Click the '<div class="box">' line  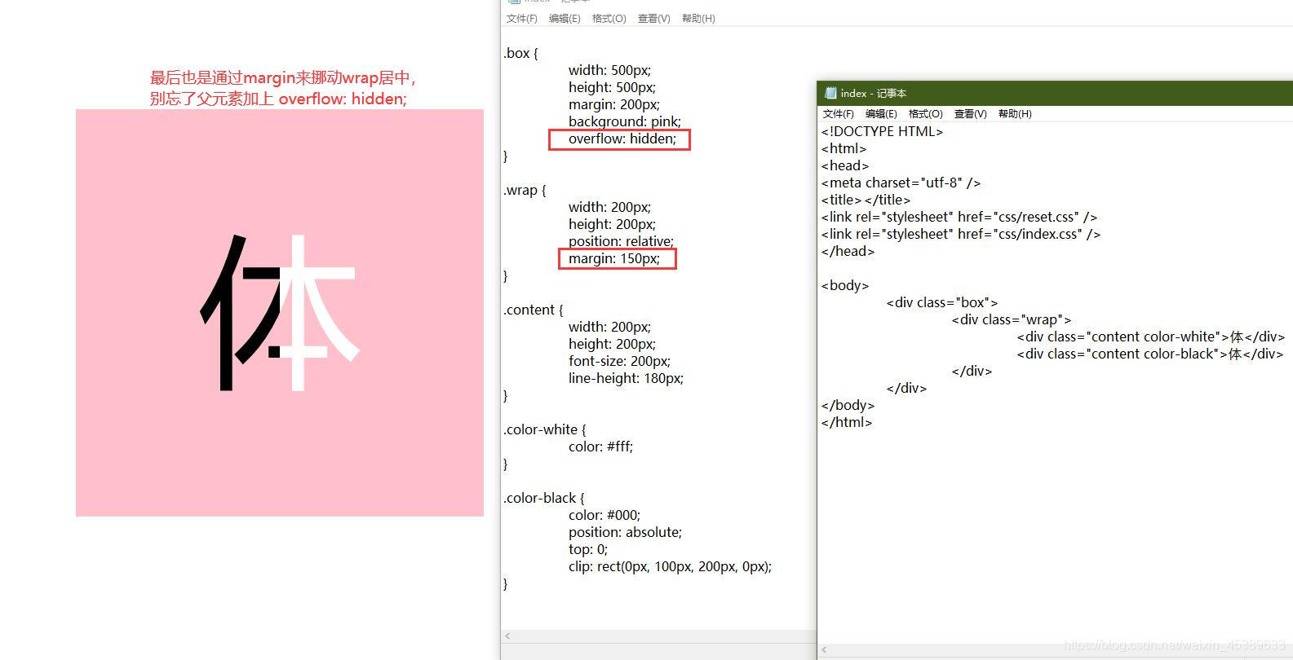tap(942, 303)
